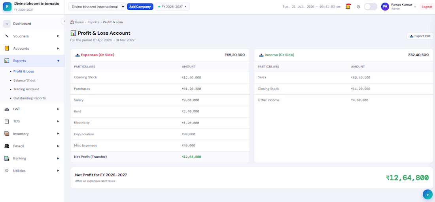This screenshot has width=435, height=202.
Task: Click the date and time display in header
Action: pos(311,7)
